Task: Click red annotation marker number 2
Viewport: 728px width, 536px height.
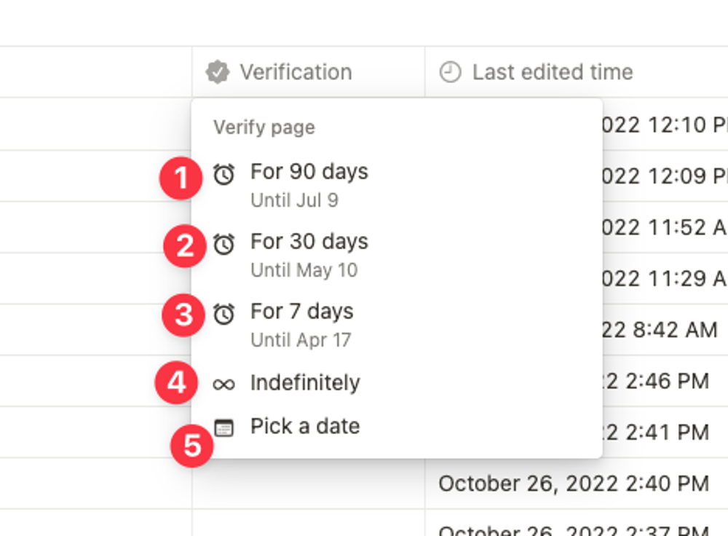Action: tap(184, 245)
